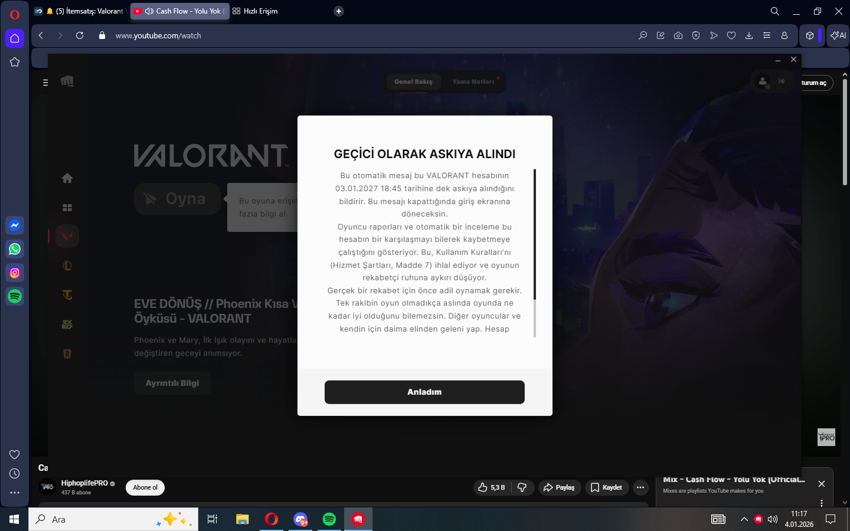This screenshot has height=531, width=850.
Task: Select the Teamfight Tactics icon in Riot sidebar
Action: click(67, 295)
